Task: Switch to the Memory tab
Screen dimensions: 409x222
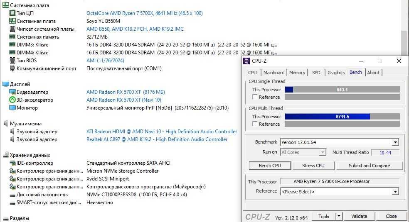Action: (297, 73)
